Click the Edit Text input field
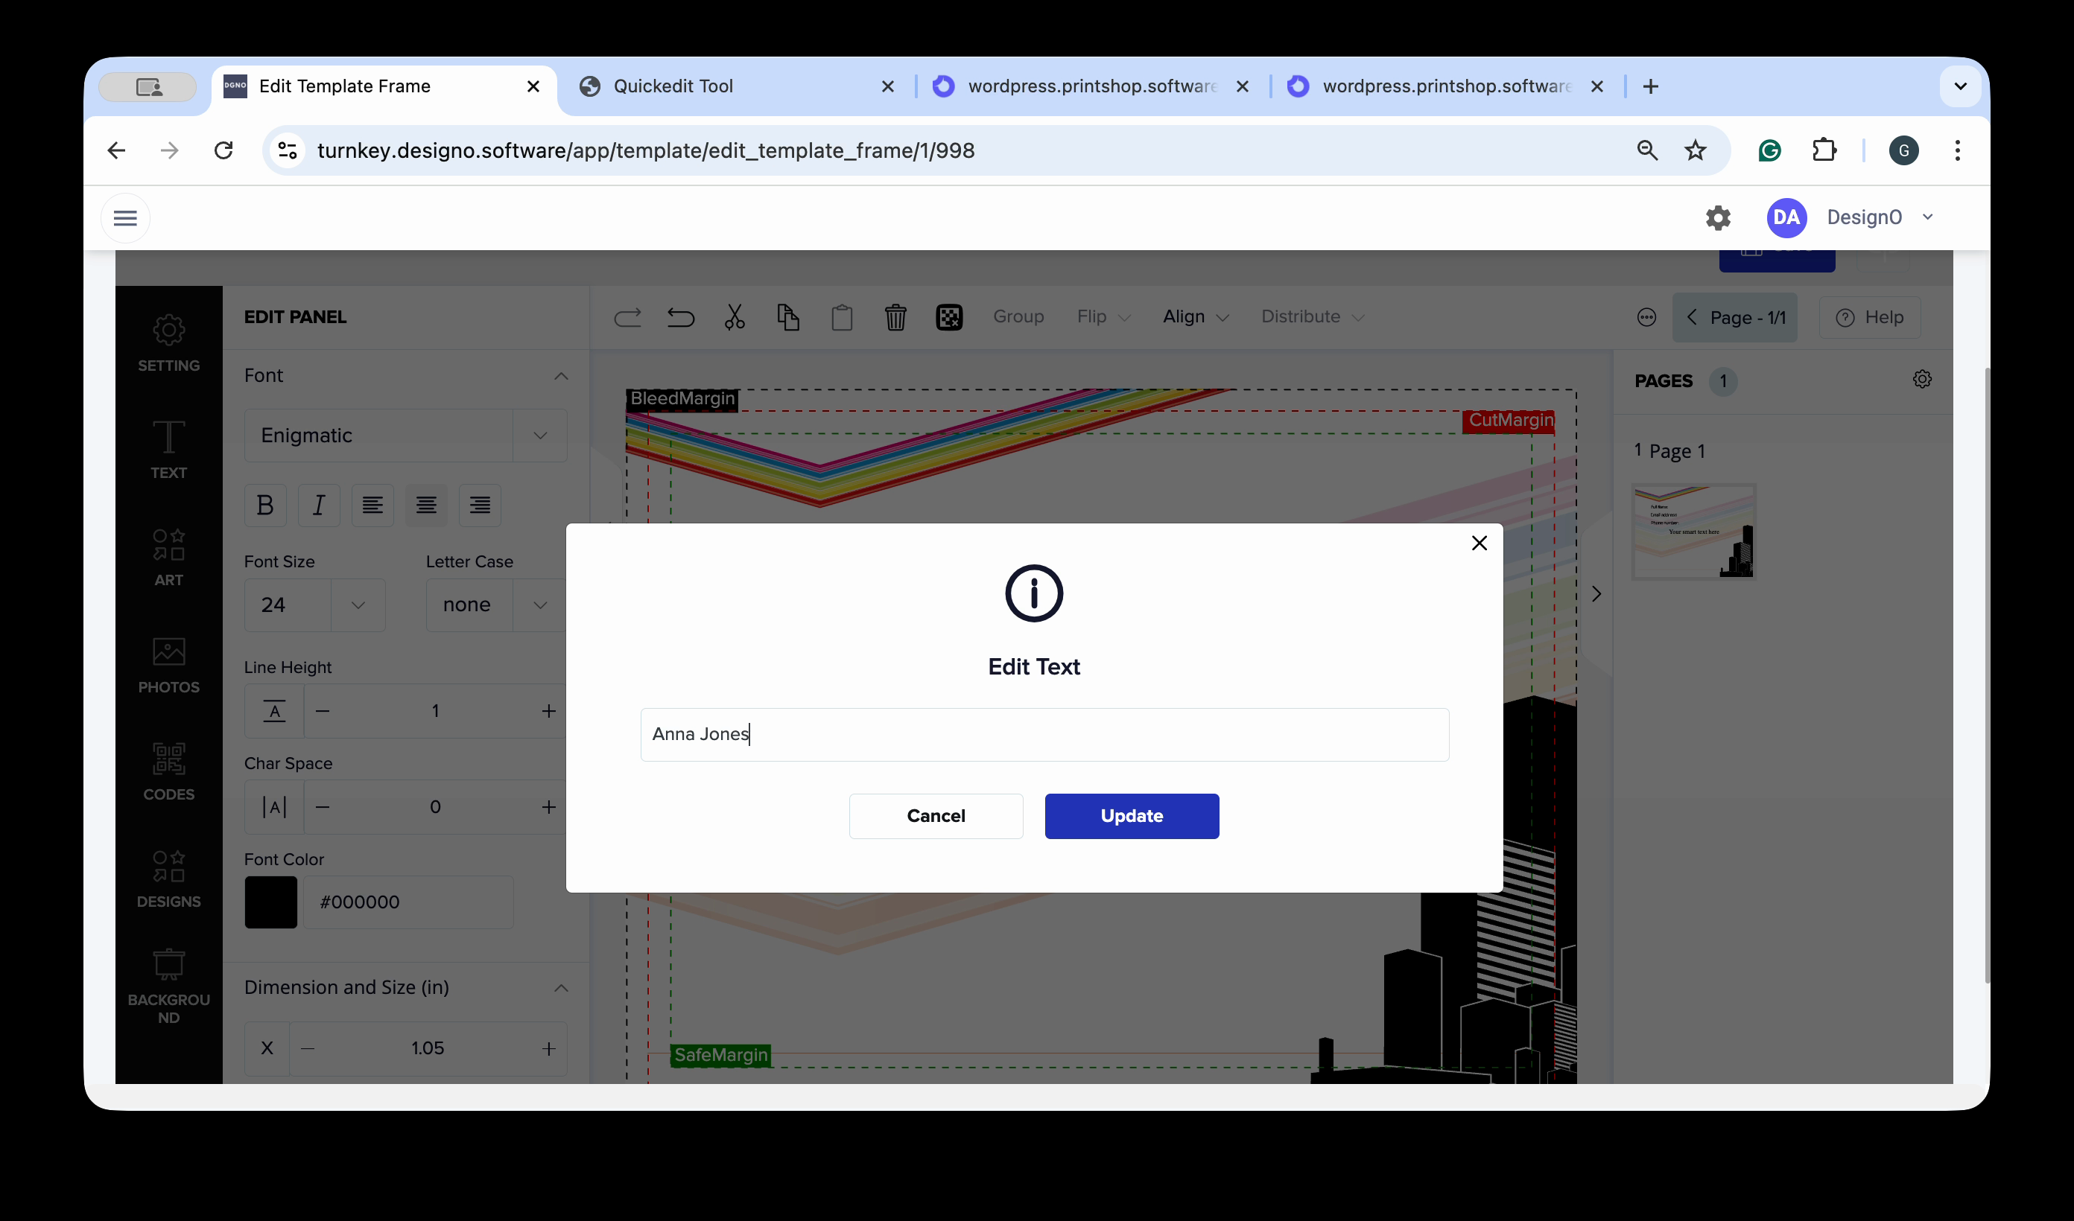Screen dimensions: 2074x1221 pos(1044,734)
